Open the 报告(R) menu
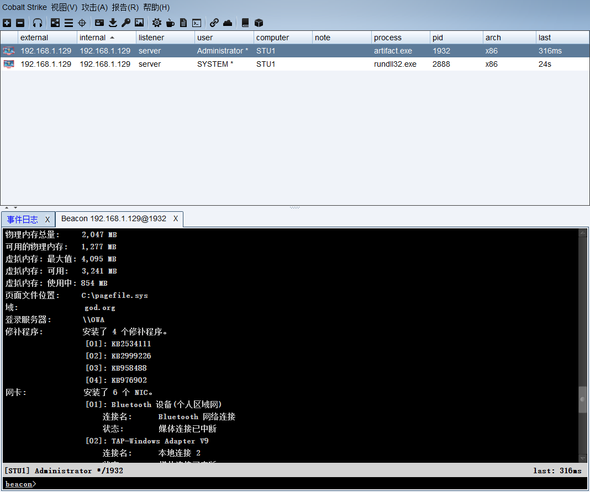Viewport: 590px width, 492px height. click(x=125, y=7)
